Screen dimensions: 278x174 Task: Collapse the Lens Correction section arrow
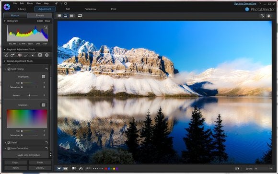pyautogui.click(x=5, y=149)
